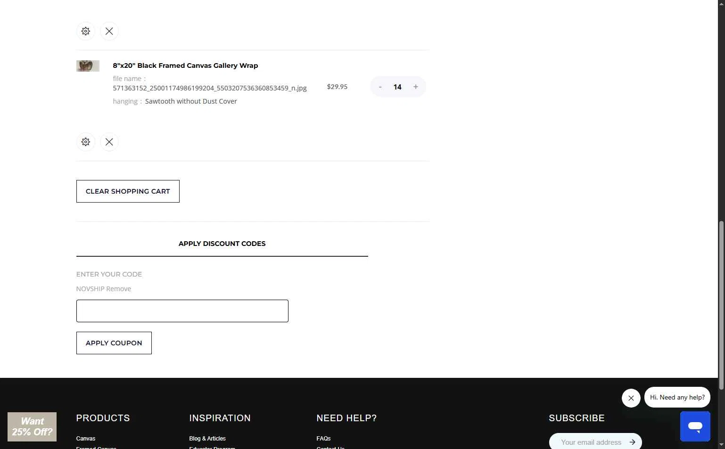Open the canvas product thumbnail image

click(x=88, y=66)
